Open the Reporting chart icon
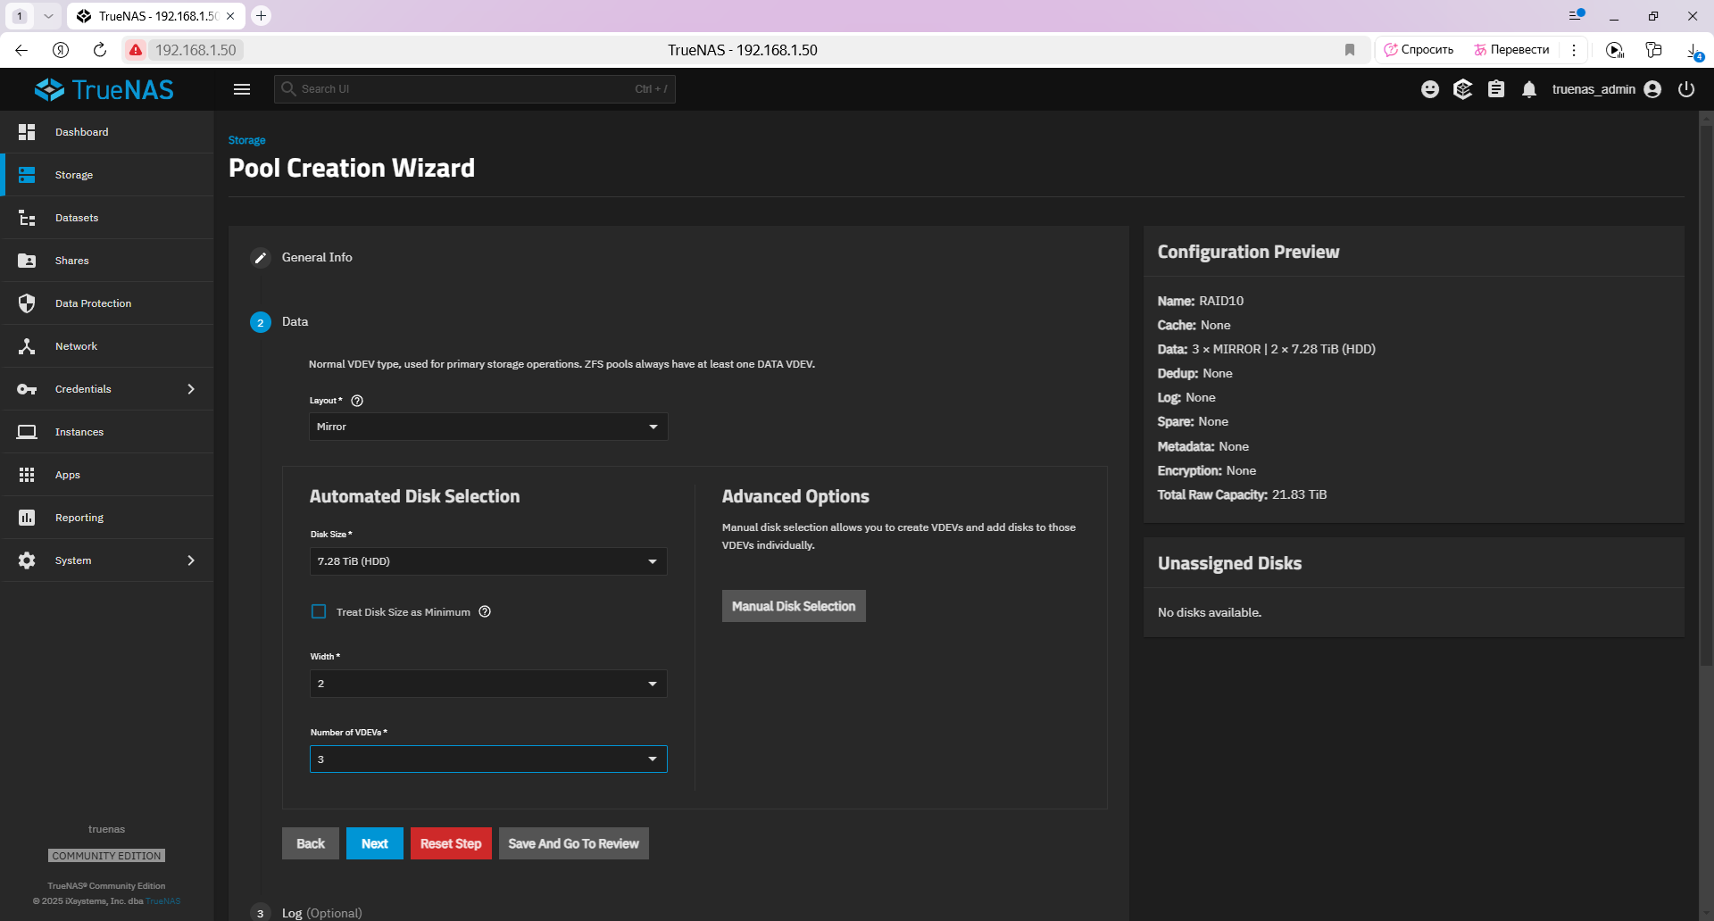1714x921 pixels. pyautogui.click(x=27, y=518)
